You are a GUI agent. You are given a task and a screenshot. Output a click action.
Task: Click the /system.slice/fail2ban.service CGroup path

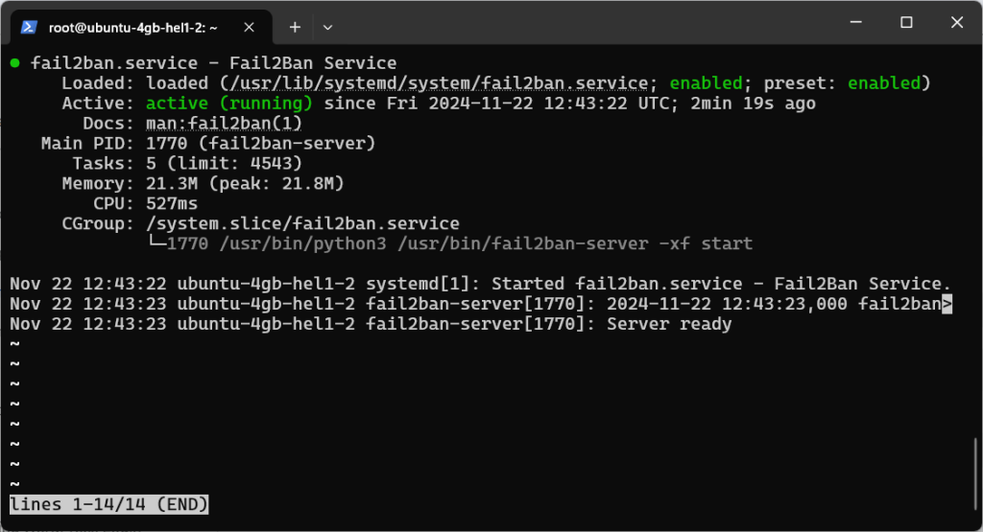pyautogui.click(x=302, y=223)
